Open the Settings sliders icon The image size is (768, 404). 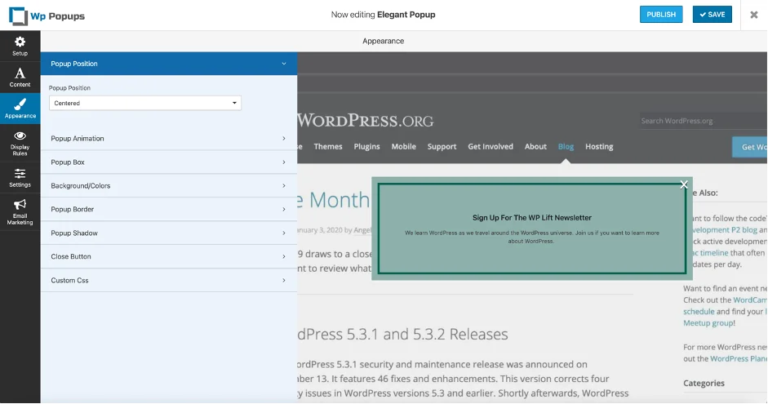(20, 174)
